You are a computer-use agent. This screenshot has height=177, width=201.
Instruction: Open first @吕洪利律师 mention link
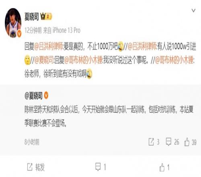48,46
